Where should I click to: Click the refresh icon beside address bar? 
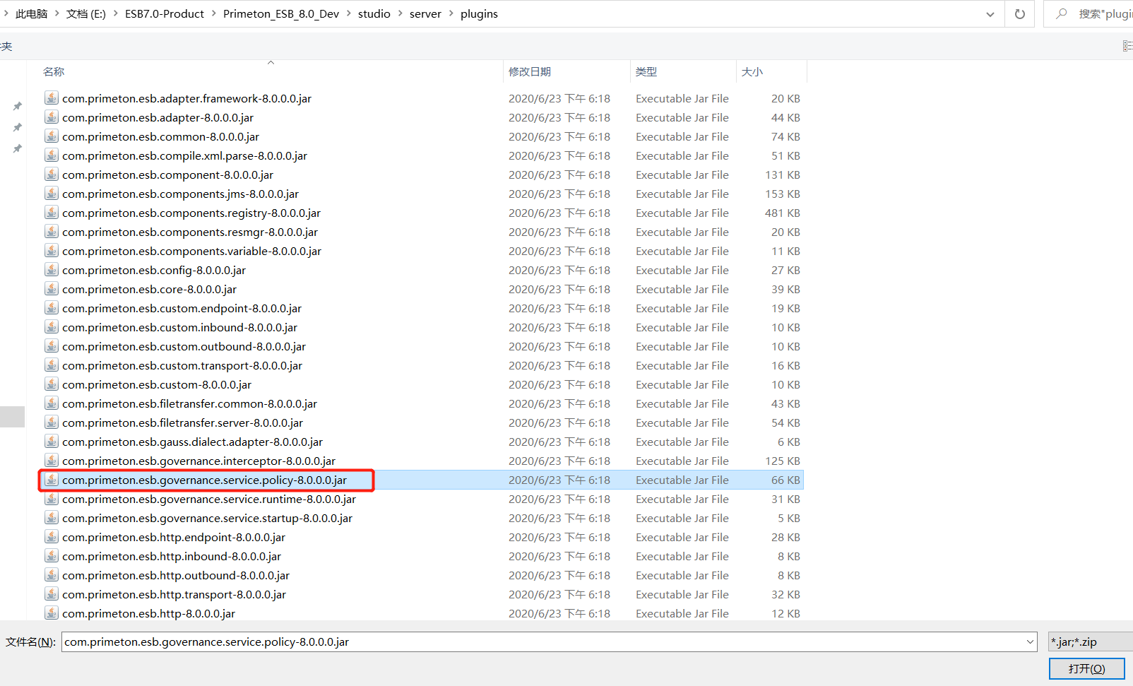[x=1019, y=14]
